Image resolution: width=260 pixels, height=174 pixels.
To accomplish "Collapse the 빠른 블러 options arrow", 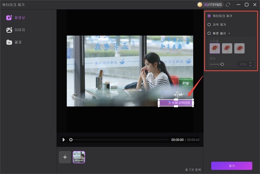I will point(229,33).
